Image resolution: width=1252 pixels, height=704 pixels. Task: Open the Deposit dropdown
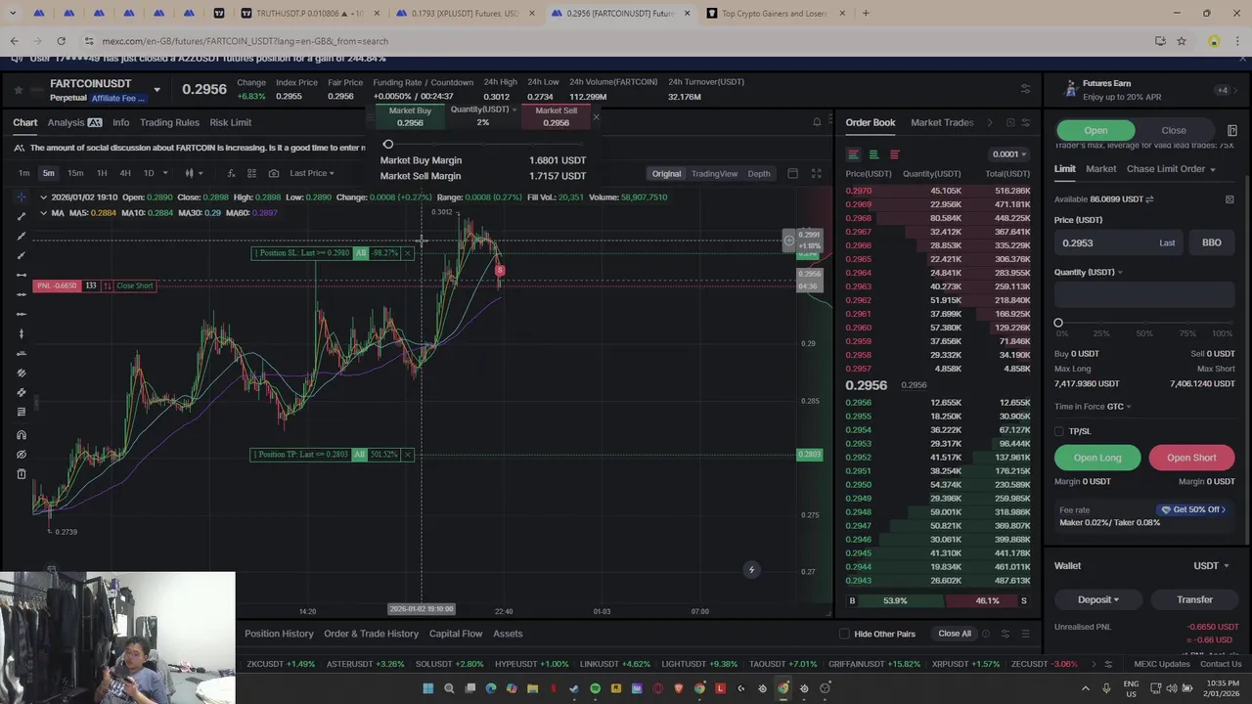[x=1097, y=599]
